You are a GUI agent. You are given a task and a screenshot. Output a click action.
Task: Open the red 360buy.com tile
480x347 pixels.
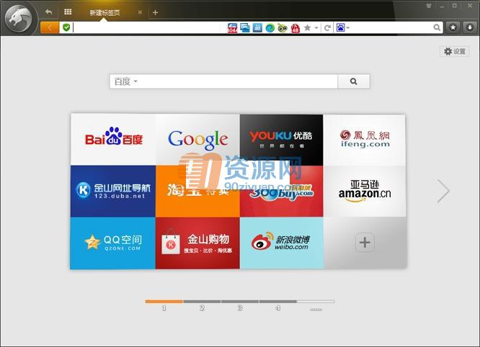281,191
